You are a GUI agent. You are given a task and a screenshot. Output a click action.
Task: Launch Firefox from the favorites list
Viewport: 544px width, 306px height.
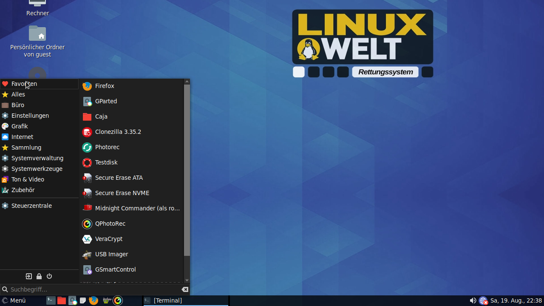pos(105,86)
